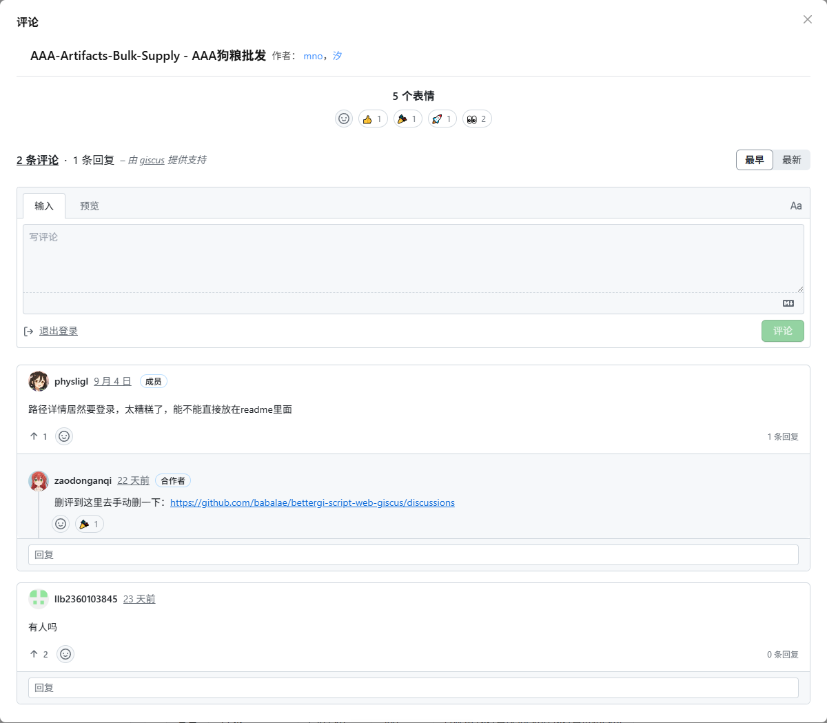Click the author link mno

point(312,56)
